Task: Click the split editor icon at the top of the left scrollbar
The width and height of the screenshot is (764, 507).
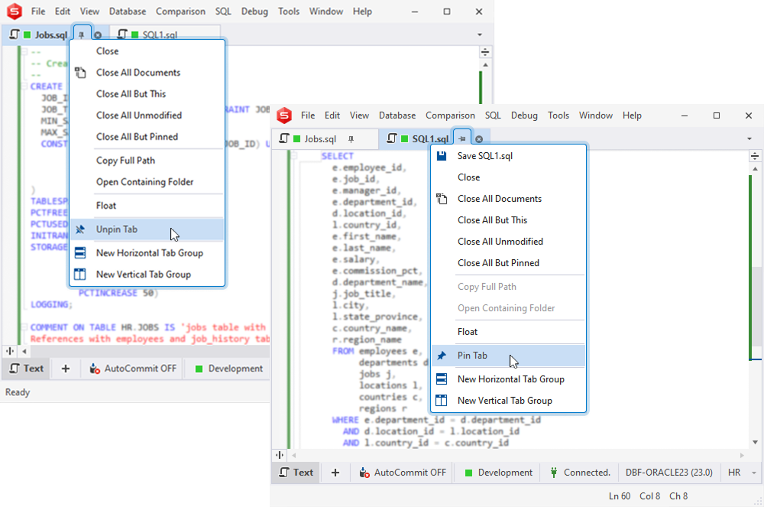Action: pos(485,52)
